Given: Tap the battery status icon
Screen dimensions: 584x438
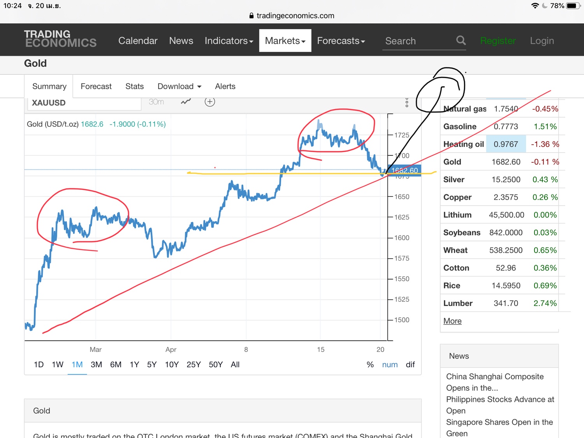Looking at the screenshot, I should (572, 6).
